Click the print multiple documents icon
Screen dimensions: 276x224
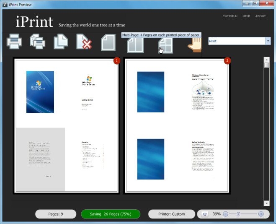pos(37,42)
